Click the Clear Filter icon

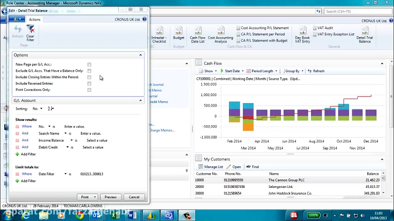point(30,33)
